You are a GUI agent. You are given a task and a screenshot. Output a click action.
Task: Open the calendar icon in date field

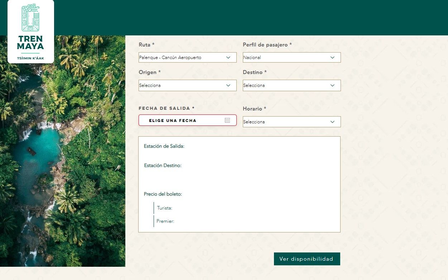(227, 120)
